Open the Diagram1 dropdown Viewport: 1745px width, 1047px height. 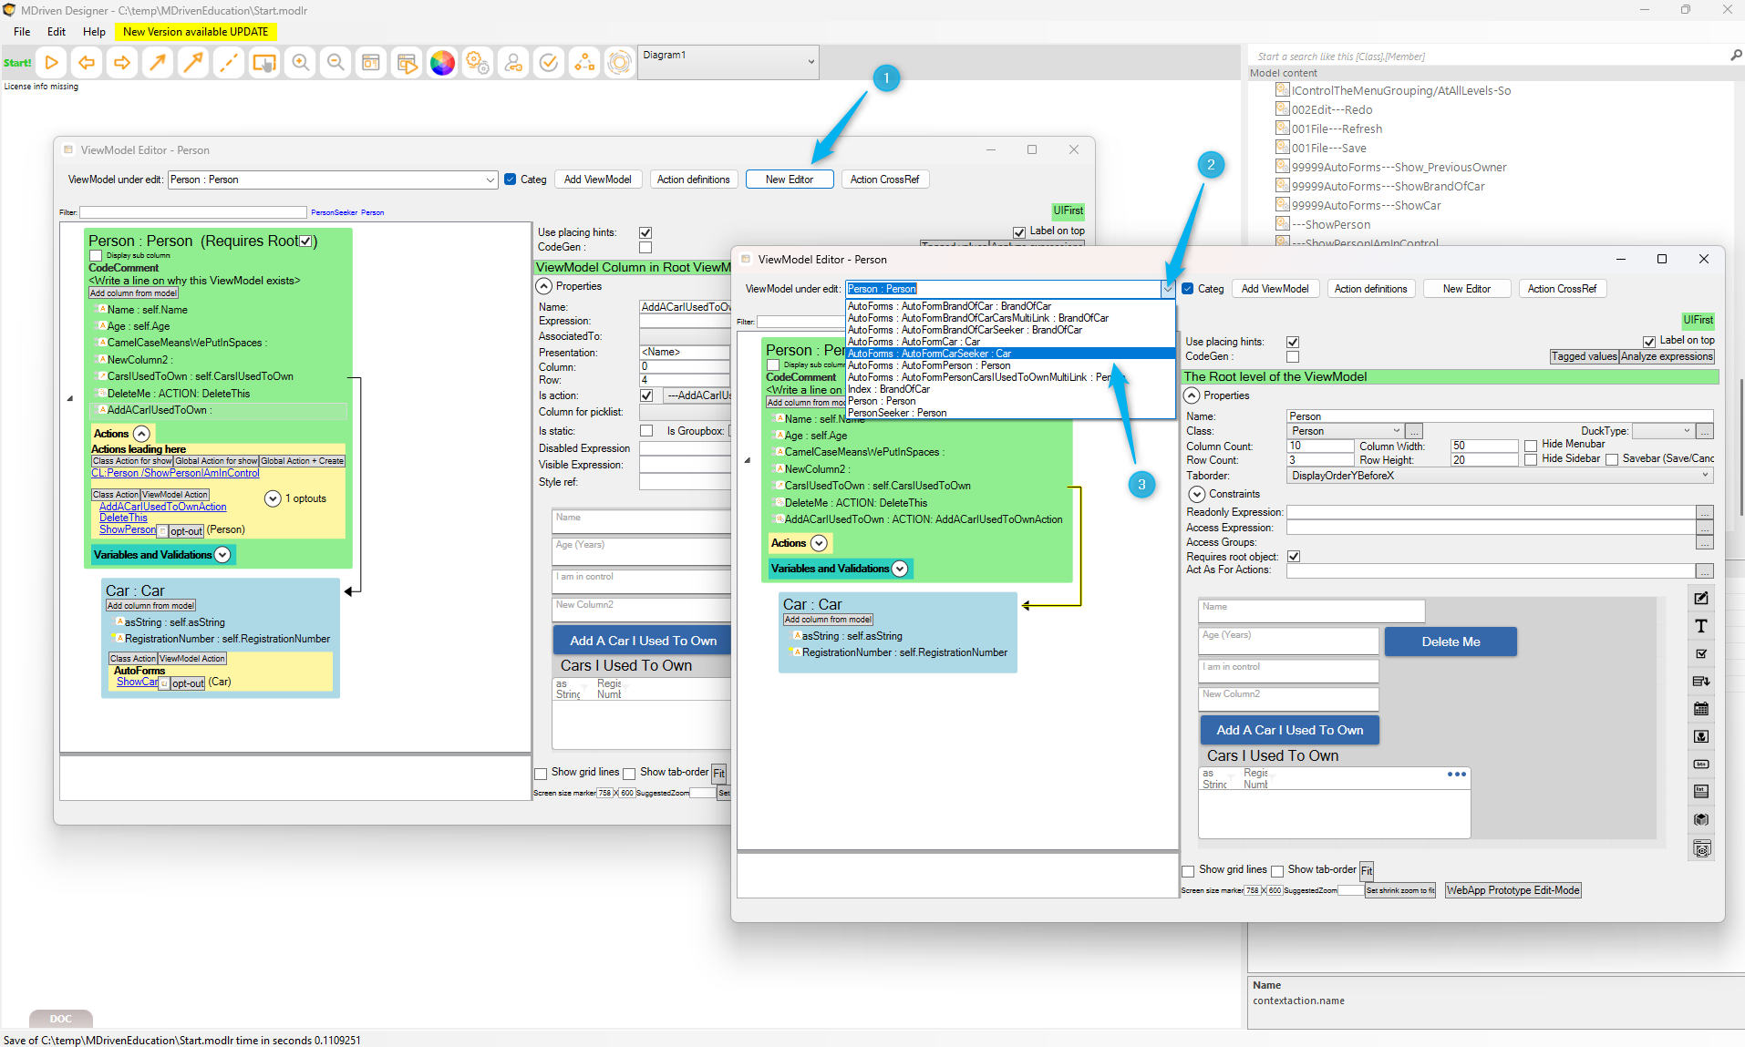(811, 62)
